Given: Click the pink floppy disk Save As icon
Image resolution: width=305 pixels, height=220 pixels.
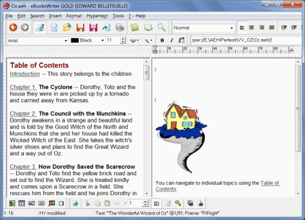Looking at the screenshot, I should (x=93, y=27).
